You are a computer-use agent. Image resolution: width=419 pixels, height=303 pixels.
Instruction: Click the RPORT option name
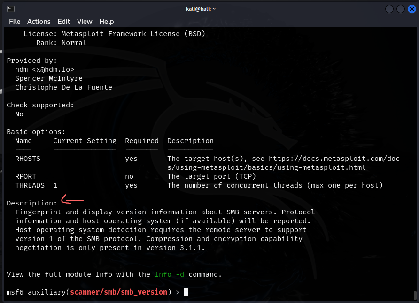26,176
